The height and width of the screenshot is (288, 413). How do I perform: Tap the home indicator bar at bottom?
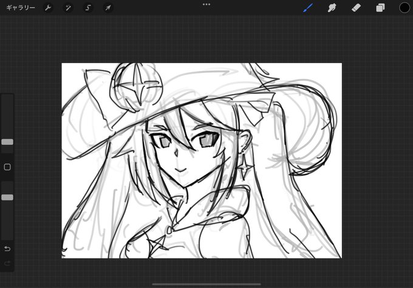click(206, 284)
